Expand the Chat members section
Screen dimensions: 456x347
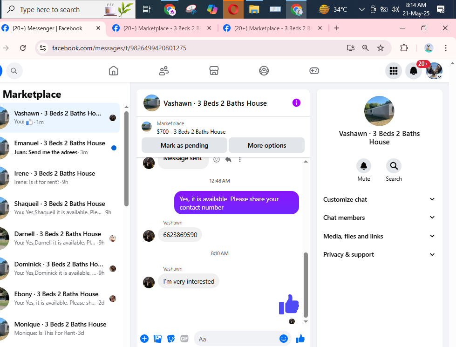pos(379,218)
